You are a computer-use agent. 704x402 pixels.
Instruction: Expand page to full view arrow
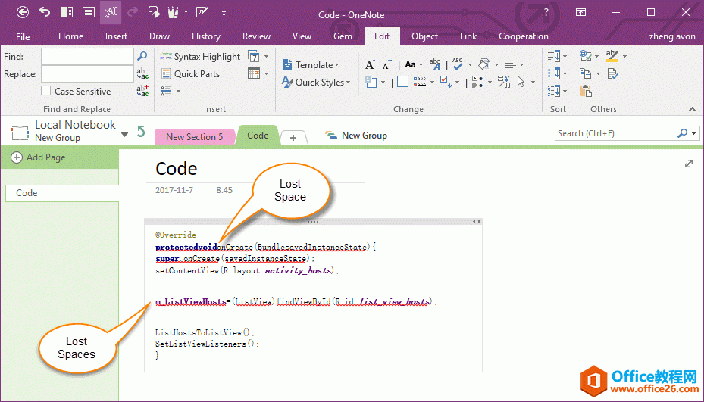click(689, 164)
